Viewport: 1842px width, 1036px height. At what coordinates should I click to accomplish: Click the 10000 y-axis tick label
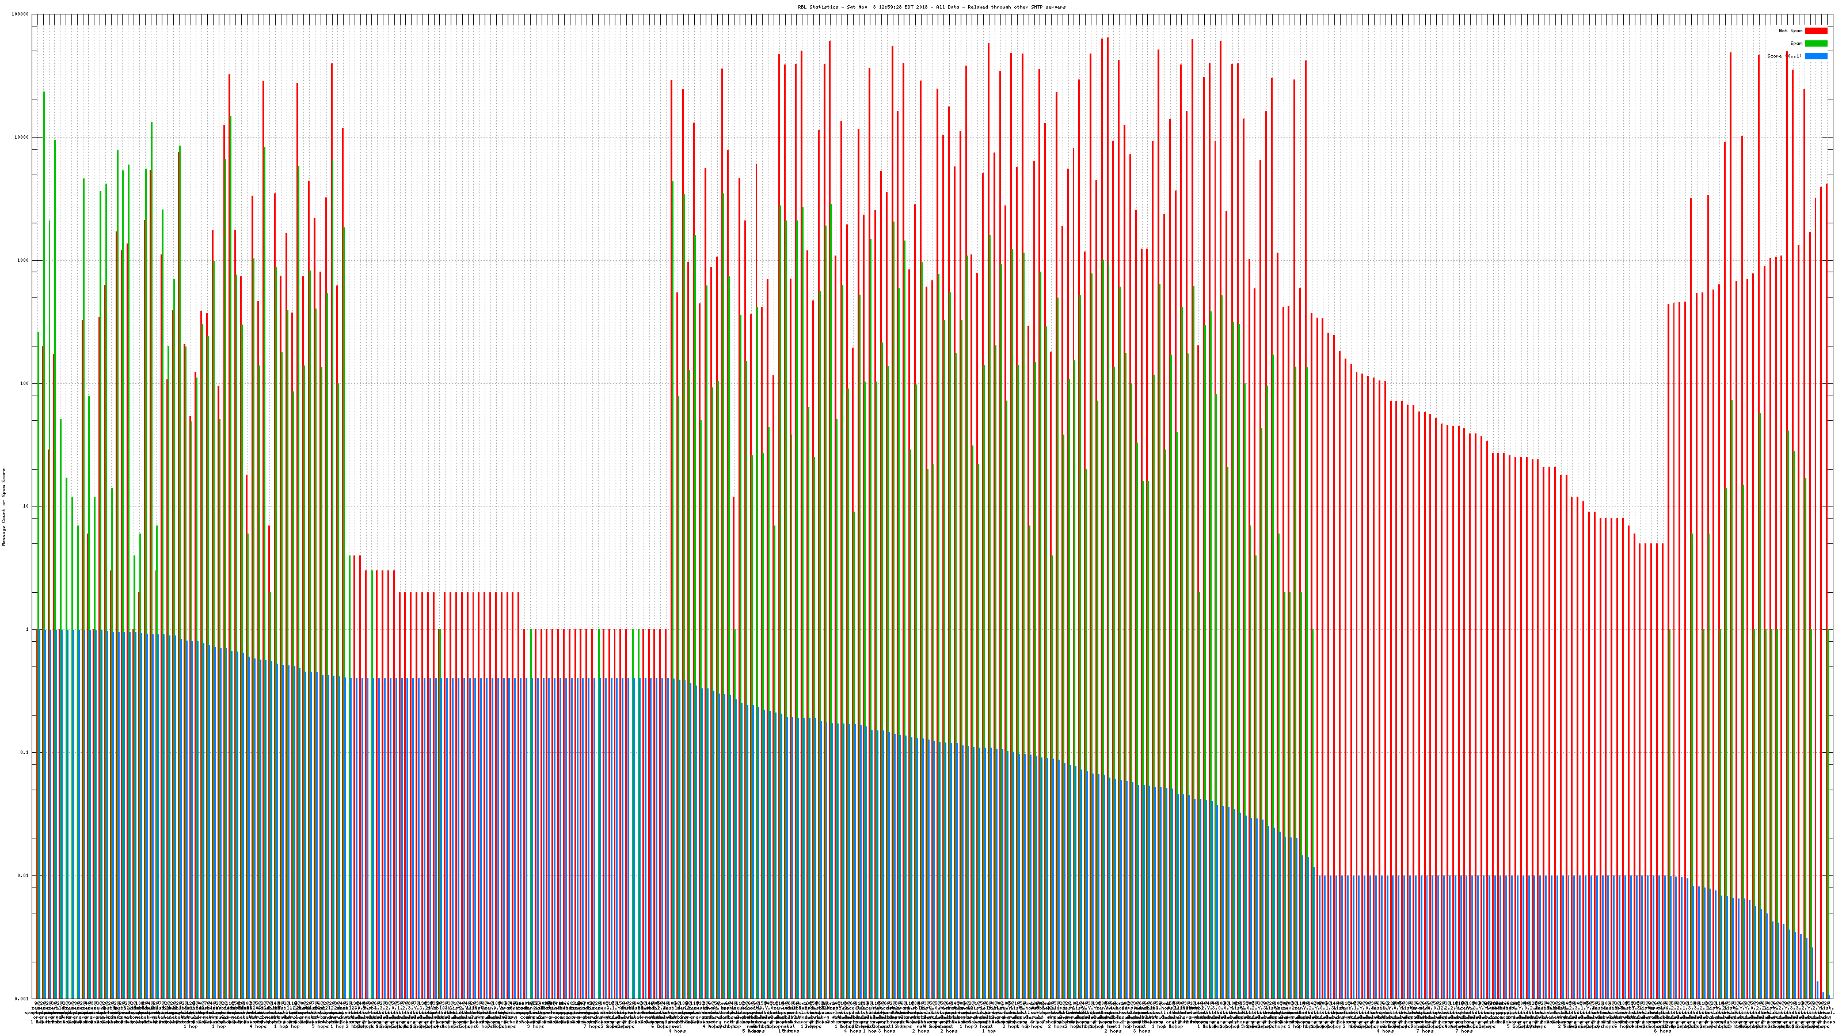pos(21,138)
